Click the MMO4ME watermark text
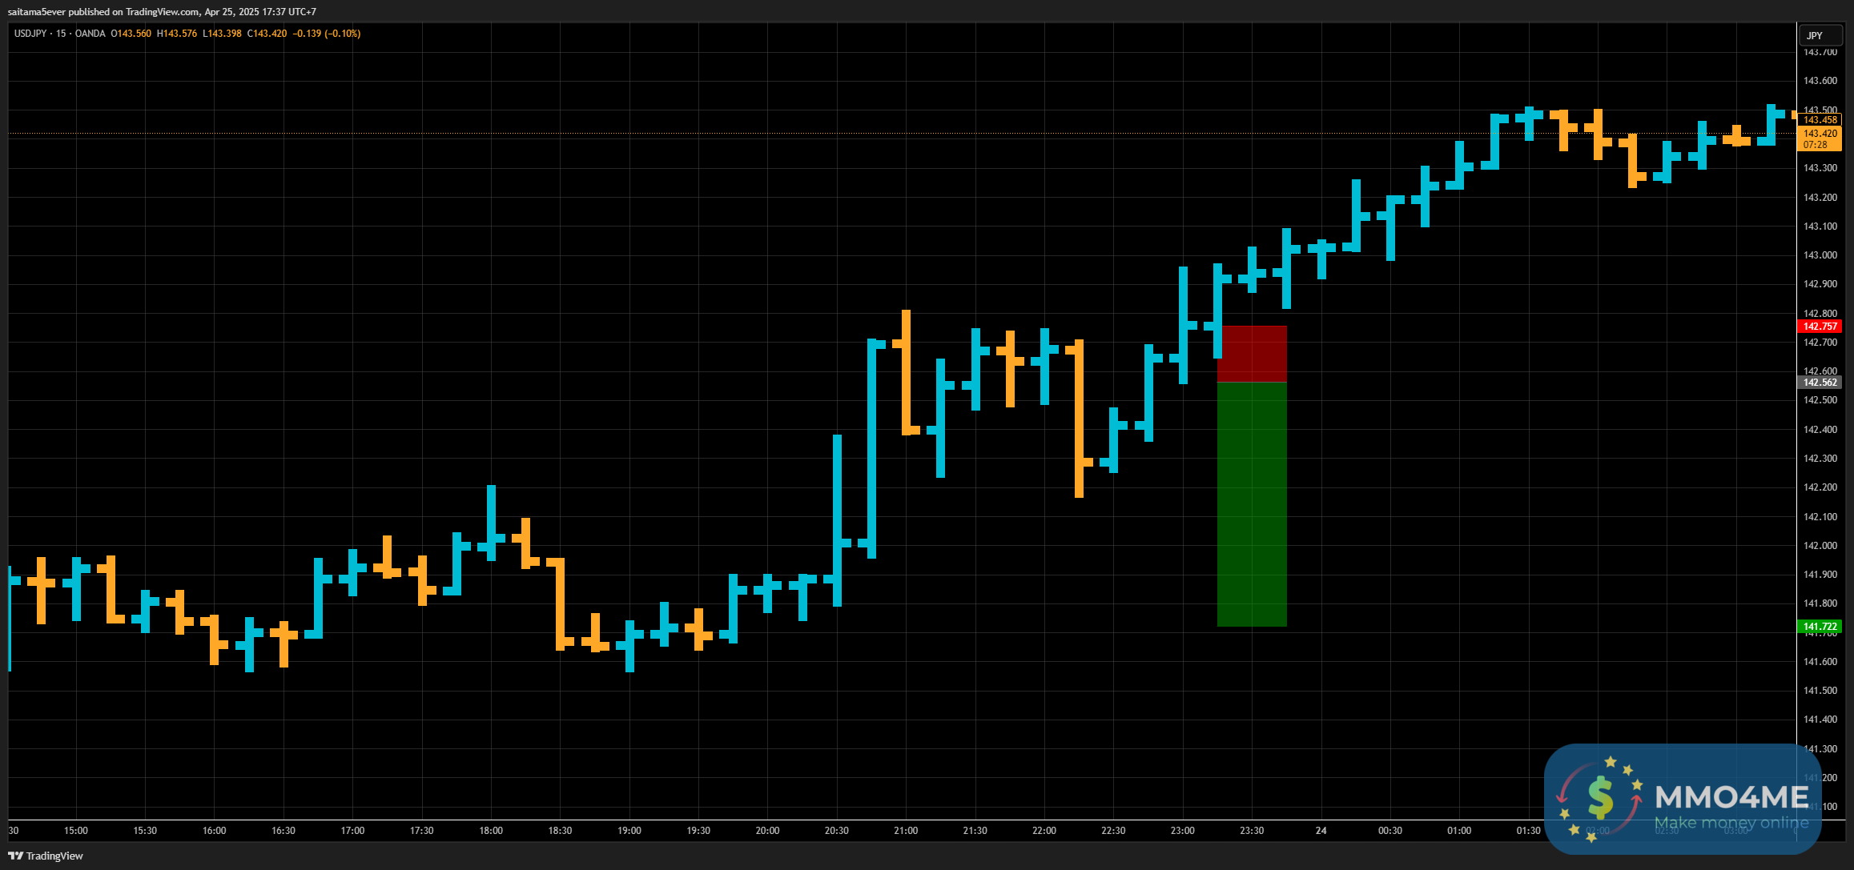Screen dimensions: 1854x870 click(1731, 796)
